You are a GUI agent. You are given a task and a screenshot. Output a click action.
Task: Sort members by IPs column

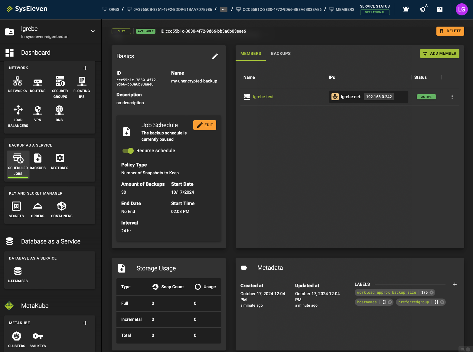332,77
